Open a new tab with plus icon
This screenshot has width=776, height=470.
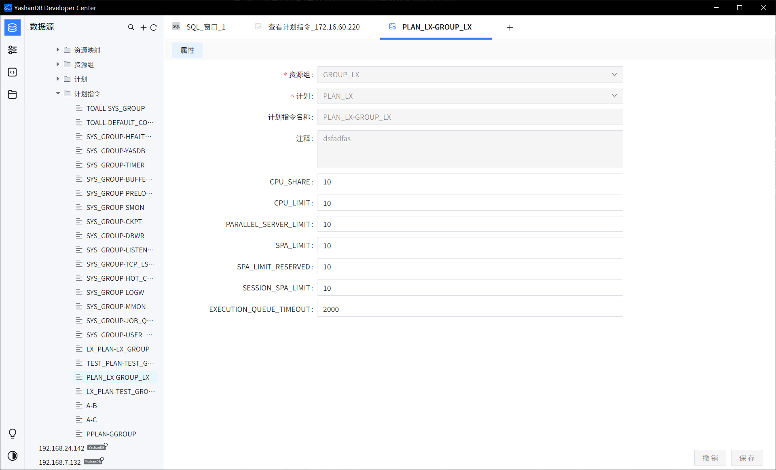510,27
